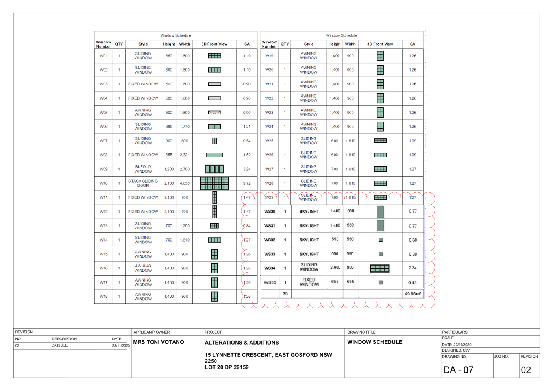Click the 'WINDOW SCHEDULE' drawing title
Screen dimensions: 553x391
point(375,342)
